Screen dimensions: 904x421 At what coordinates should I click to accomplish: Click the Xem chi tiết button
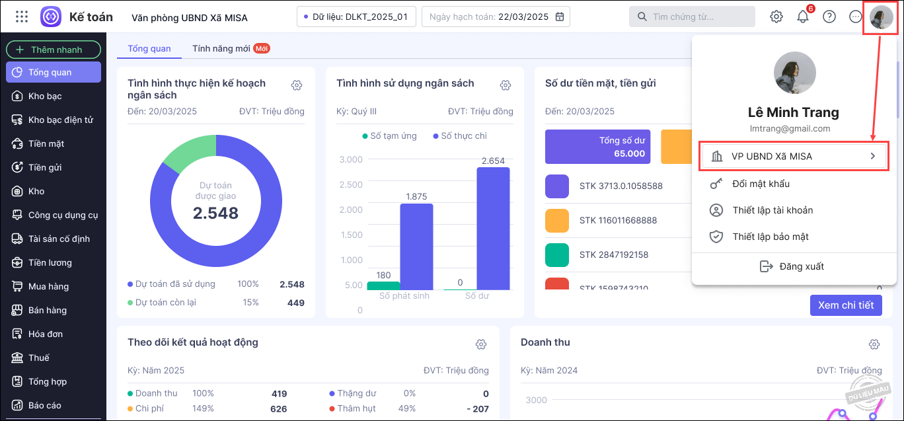pyautogui.click(x=845, y=305)
